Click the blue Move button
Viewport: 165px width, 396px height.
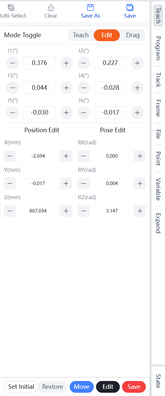pos(82,387)
